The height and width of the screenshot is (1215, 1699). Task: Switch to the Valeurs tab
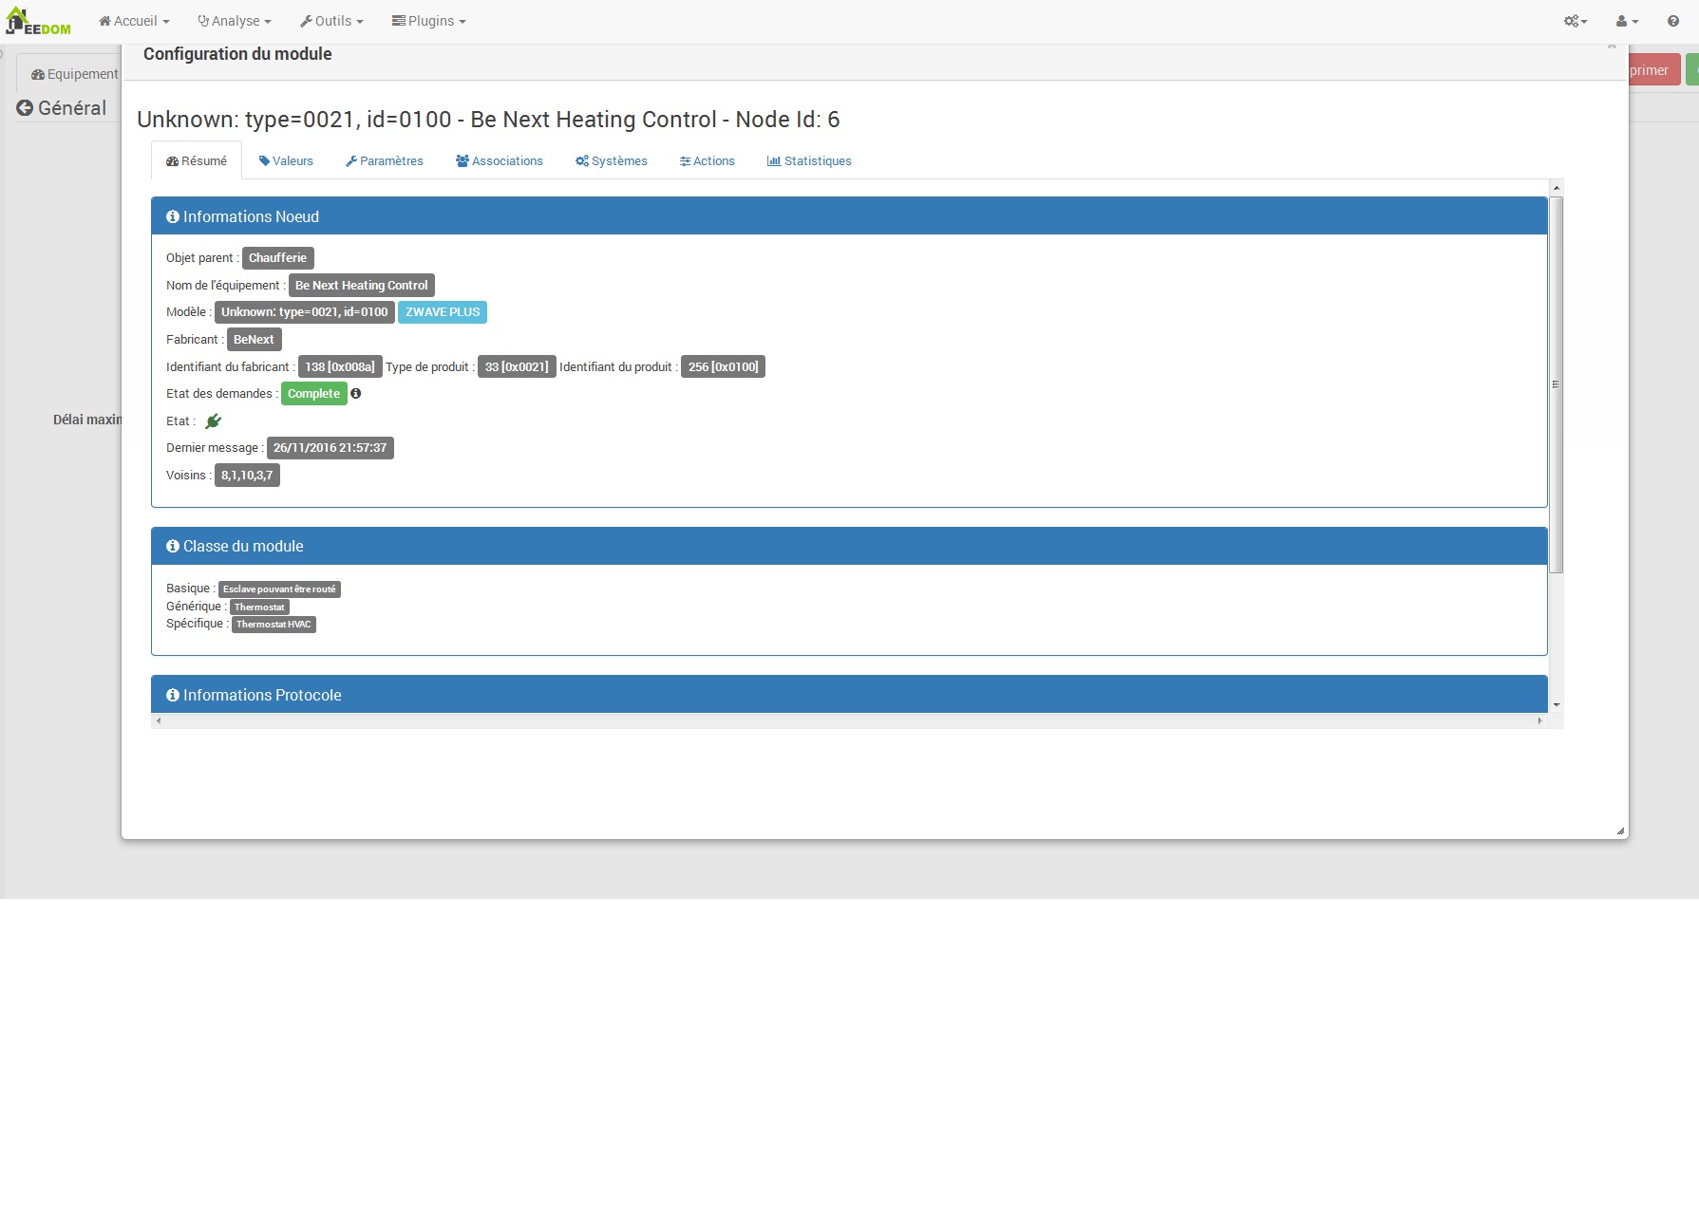click(286, 160)
